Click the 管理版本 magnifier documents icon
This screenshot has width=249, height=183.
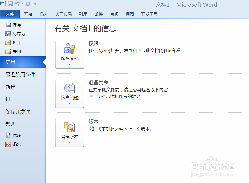coord(69,127)
